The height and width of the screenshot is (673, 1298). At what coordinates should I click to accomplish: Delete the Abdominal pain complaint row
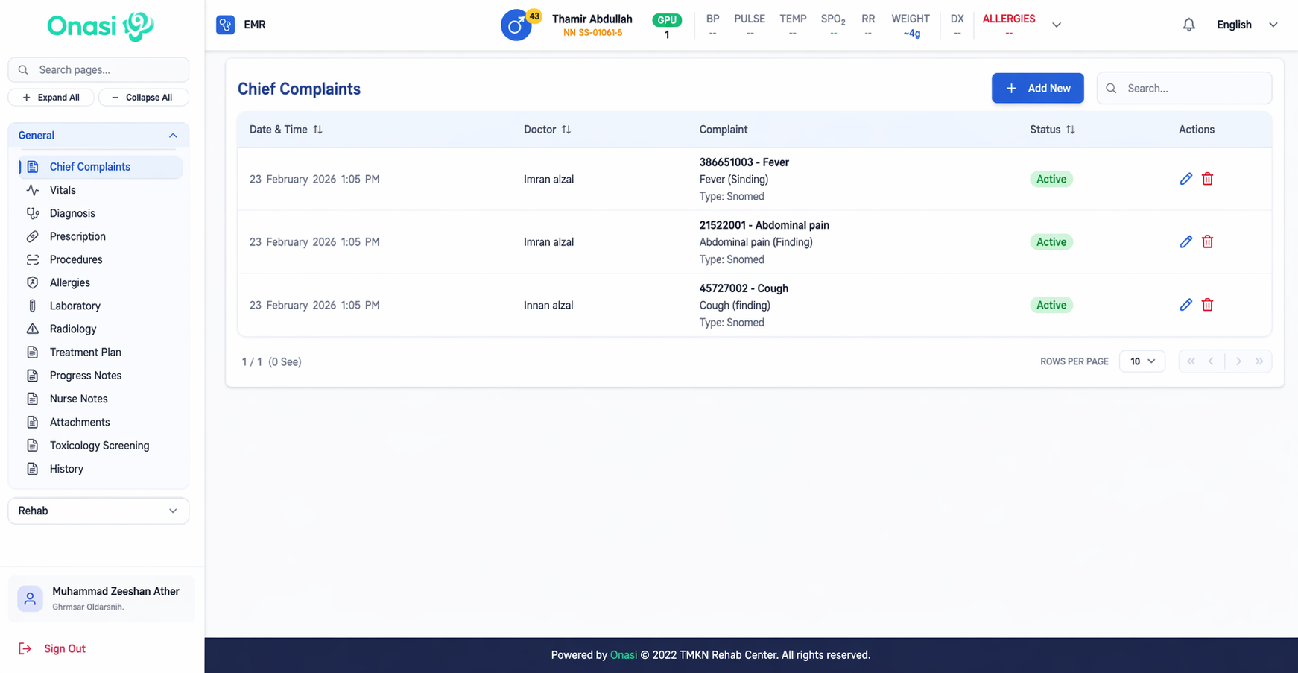pos(1207,241)
